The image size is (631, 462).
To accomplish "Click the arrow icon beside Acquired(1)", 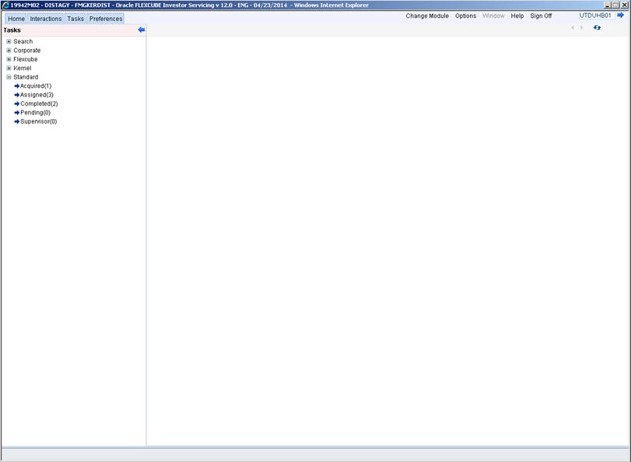I will point(17,86).
